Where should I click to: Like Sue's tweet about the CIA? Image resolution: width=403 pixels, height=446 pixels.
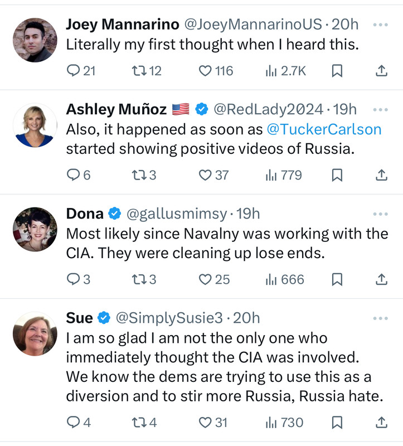point(206,423)
